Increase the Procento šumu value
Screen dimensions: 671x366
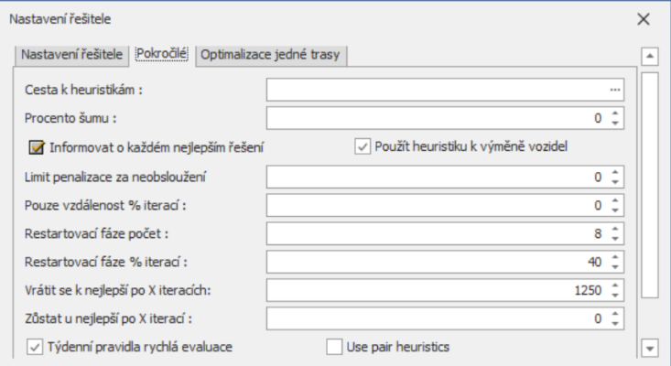click(x=615, y=113)
